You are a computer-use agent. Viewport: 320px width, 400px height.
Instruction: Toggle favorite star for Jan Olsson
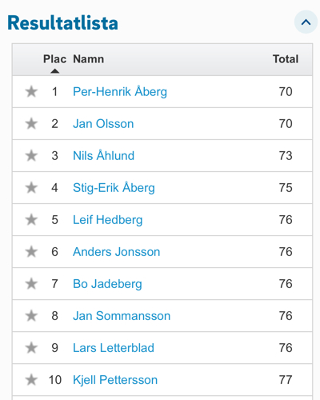31,124
